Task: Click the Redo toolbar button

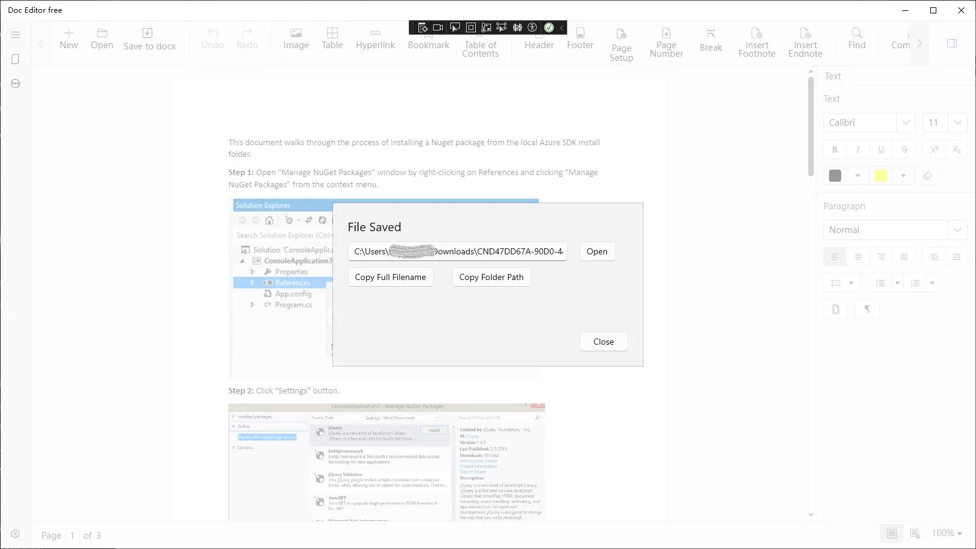Action: pos(247,38)
